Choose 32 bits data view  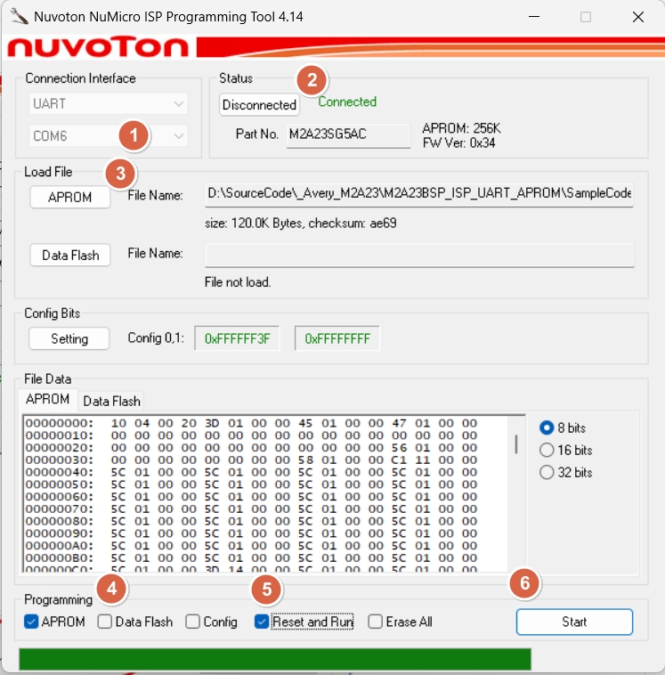[547, 472]
